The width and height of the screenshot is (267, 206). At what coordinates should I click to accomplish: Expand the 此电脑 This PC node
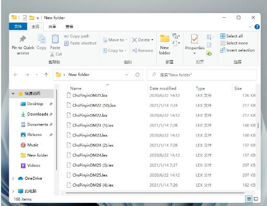tap(13, 191)
